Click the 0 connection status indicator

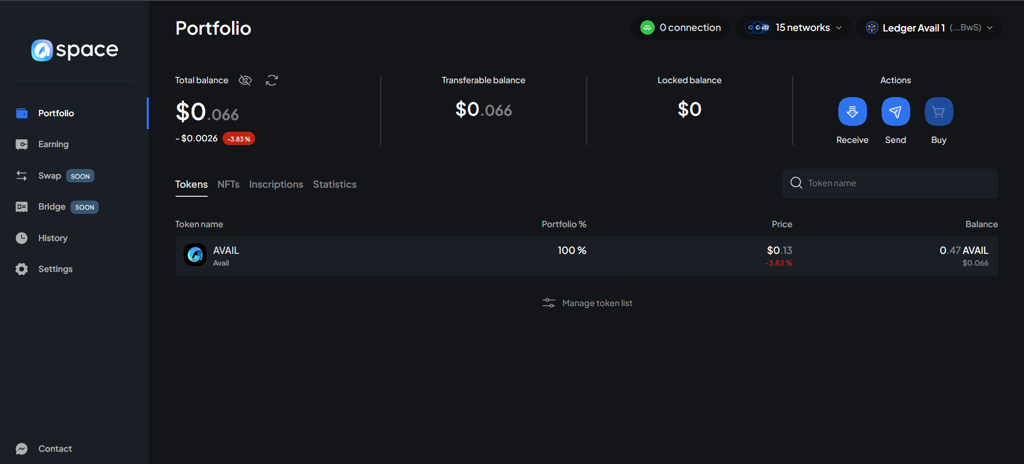(x=681, y=28)
